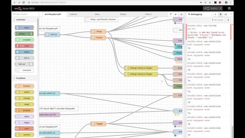Select the PC durch MQTT comment node

pyautogui.click(x=59, y=108)
